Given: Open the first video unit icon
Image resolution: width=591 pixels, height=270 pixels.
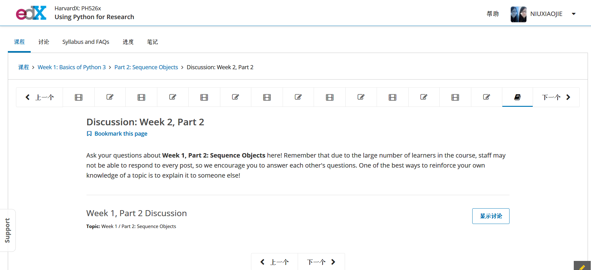Looking at the screenshot, I should (x=79, y=97).
